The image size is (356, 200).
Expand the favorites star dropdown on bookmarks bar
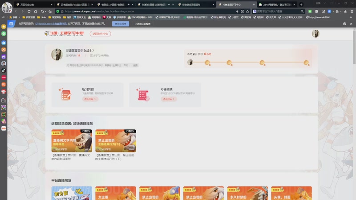click(20, 17)
